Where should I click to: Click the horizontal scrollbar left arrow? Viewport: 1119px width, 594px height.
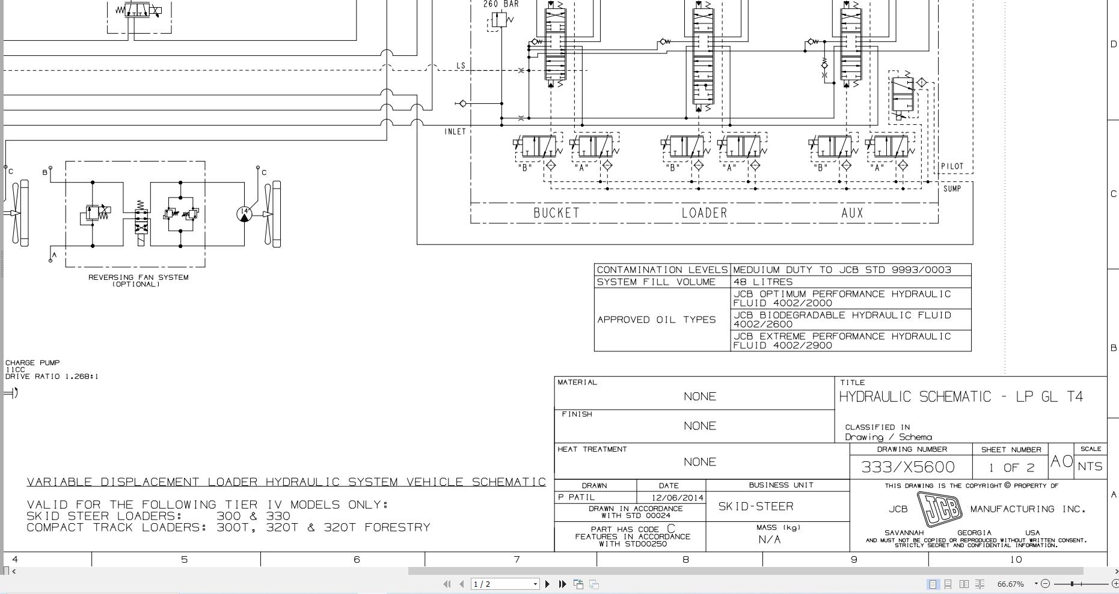tap(14, 571)
